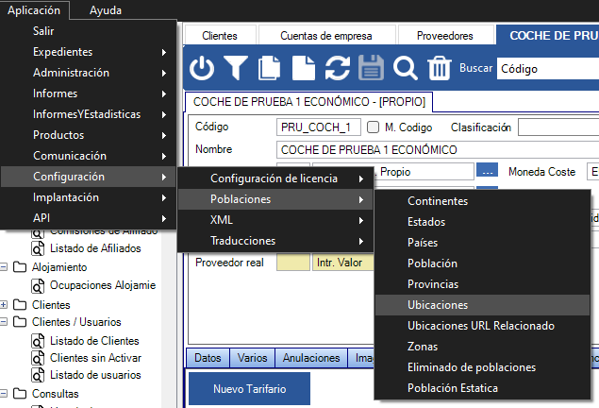The width and height of the screenshot is (599, 408).
Task: Select Ubicaciones in the Poblaciones submenu
Action: click(437, 305)
